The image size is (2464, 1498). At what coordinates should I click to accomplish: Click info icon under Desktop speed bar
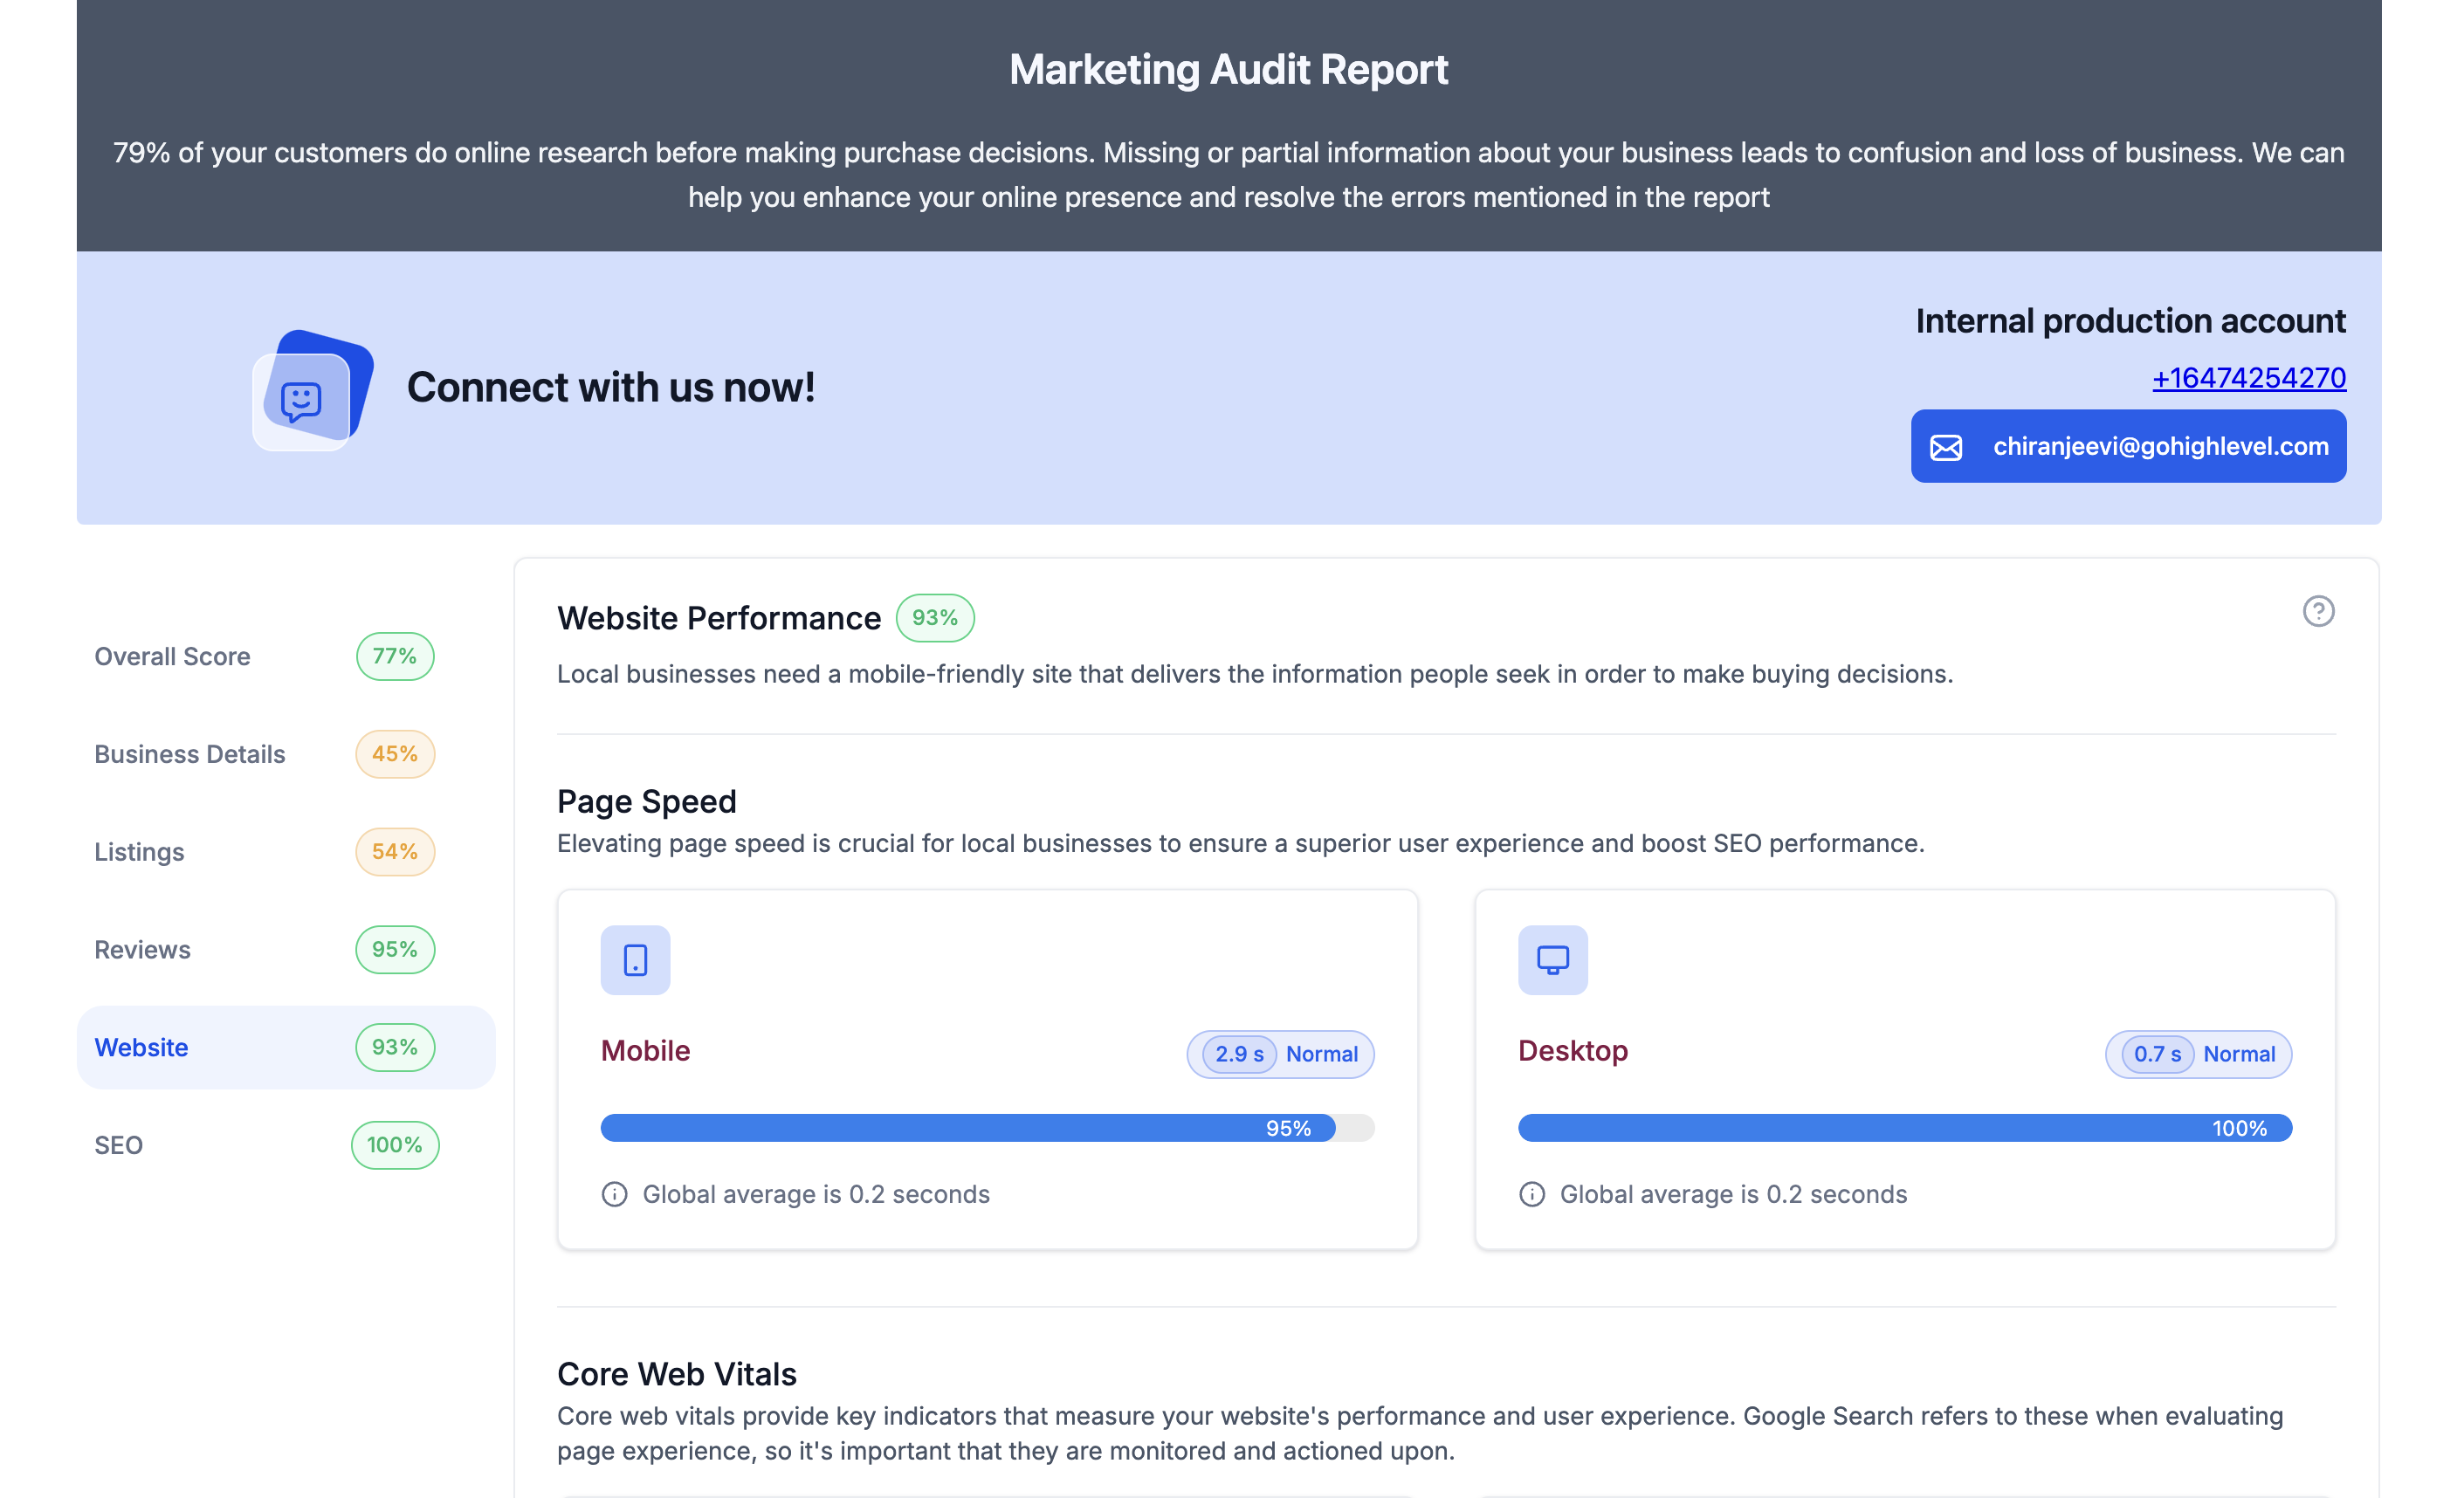(1531, 1194)
